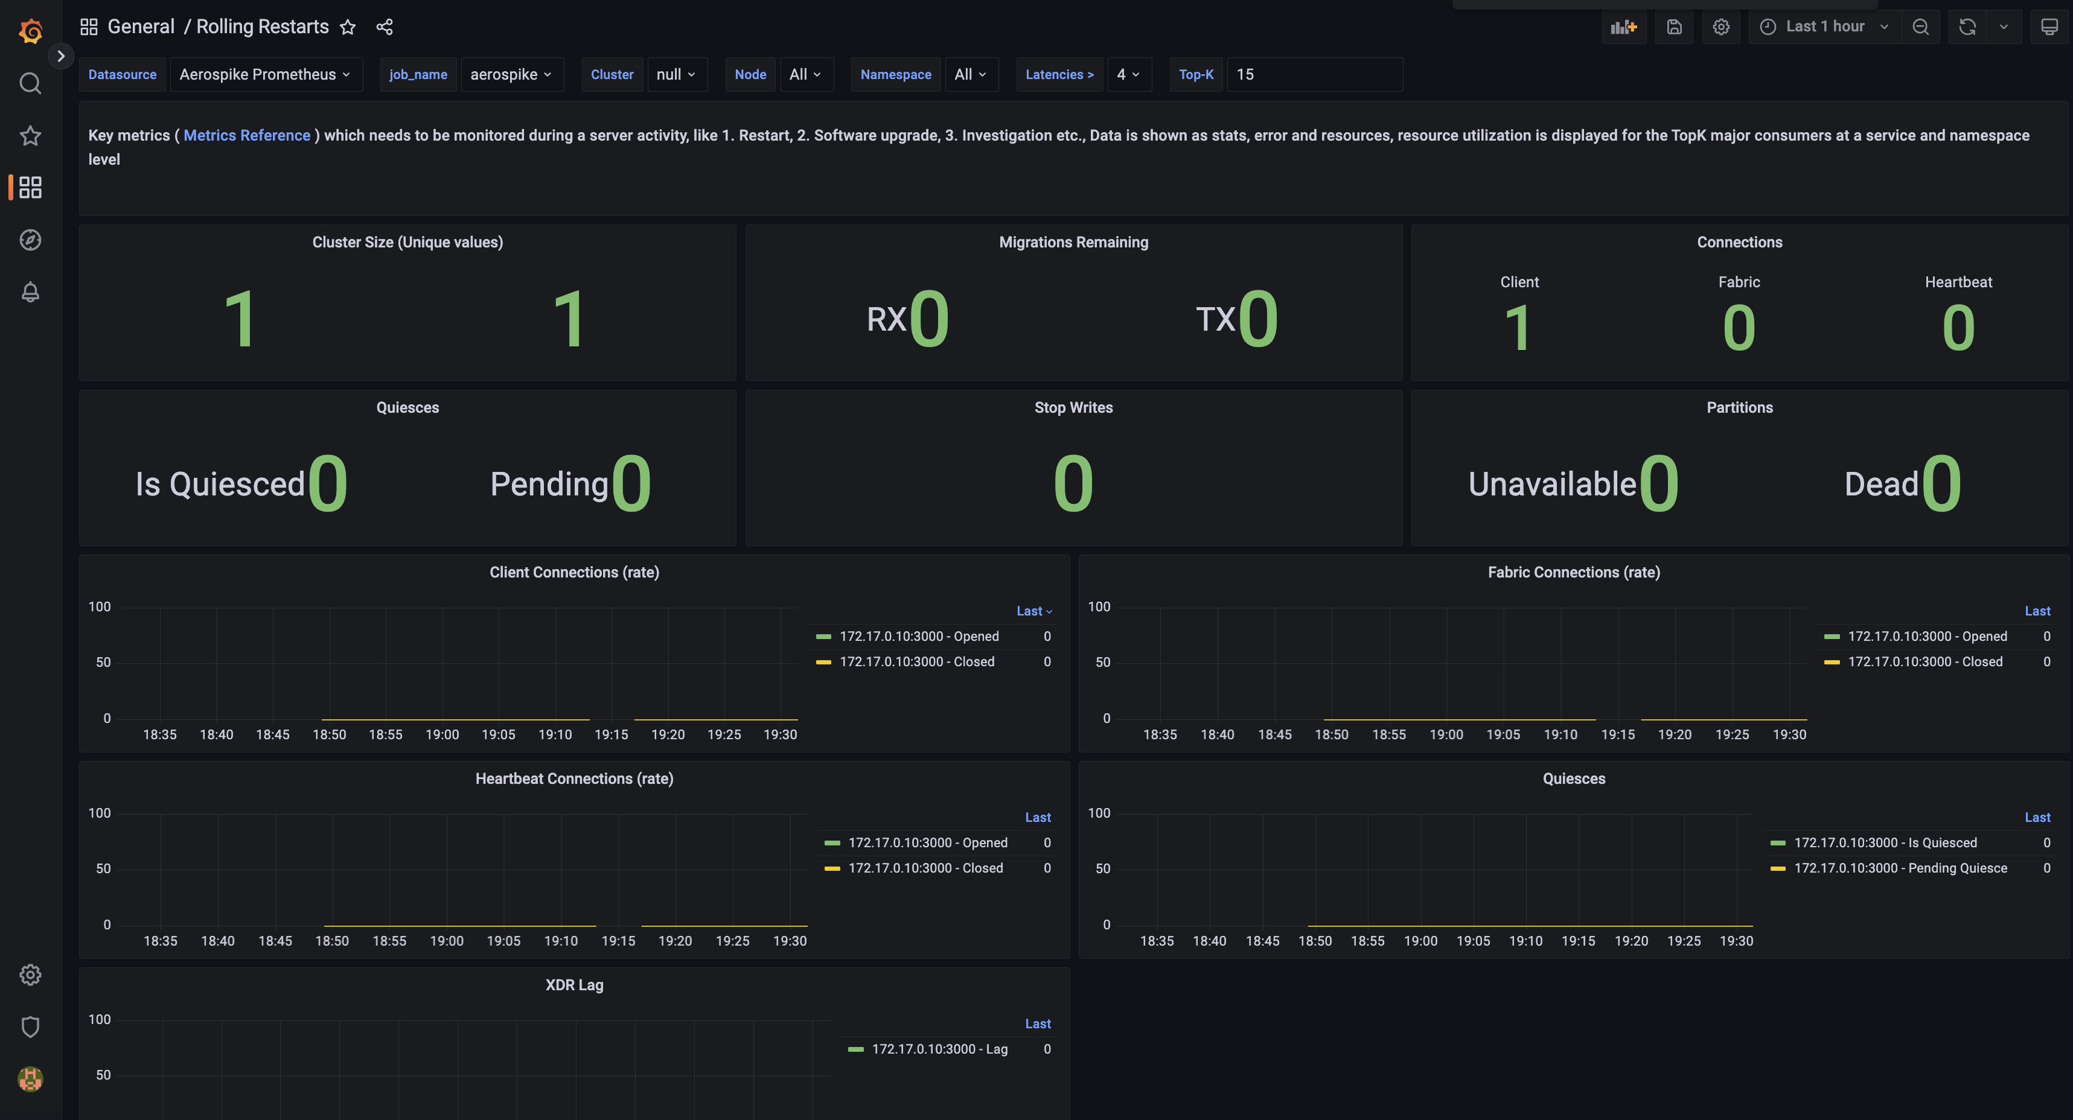Share the dashboard via the share icon
This screenshot has width=2073, height=1120.
[385, 27]
